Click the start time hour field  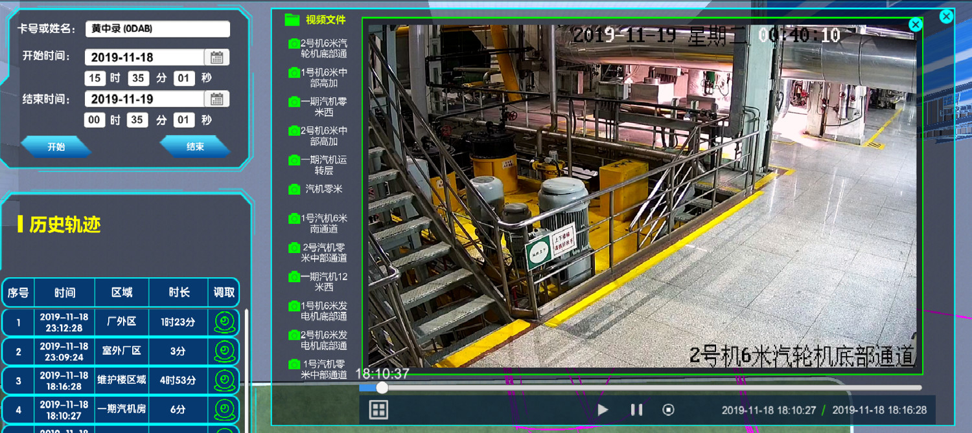(95, 78)
